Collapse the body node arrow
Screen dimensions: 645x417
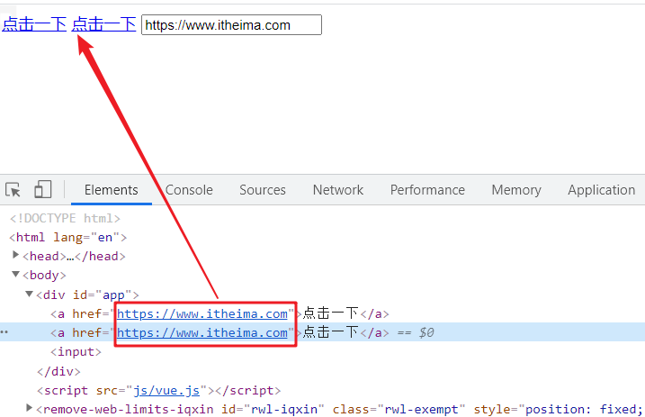point(16,275)
